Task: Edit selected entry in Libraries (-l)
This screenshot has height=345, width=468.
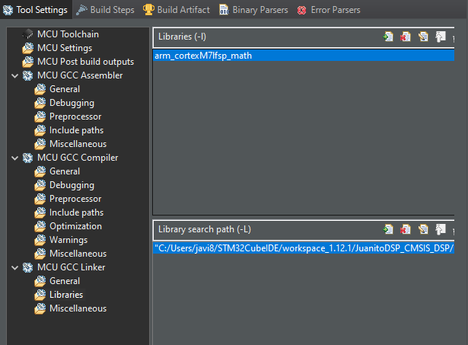Action: pos(423,37)
